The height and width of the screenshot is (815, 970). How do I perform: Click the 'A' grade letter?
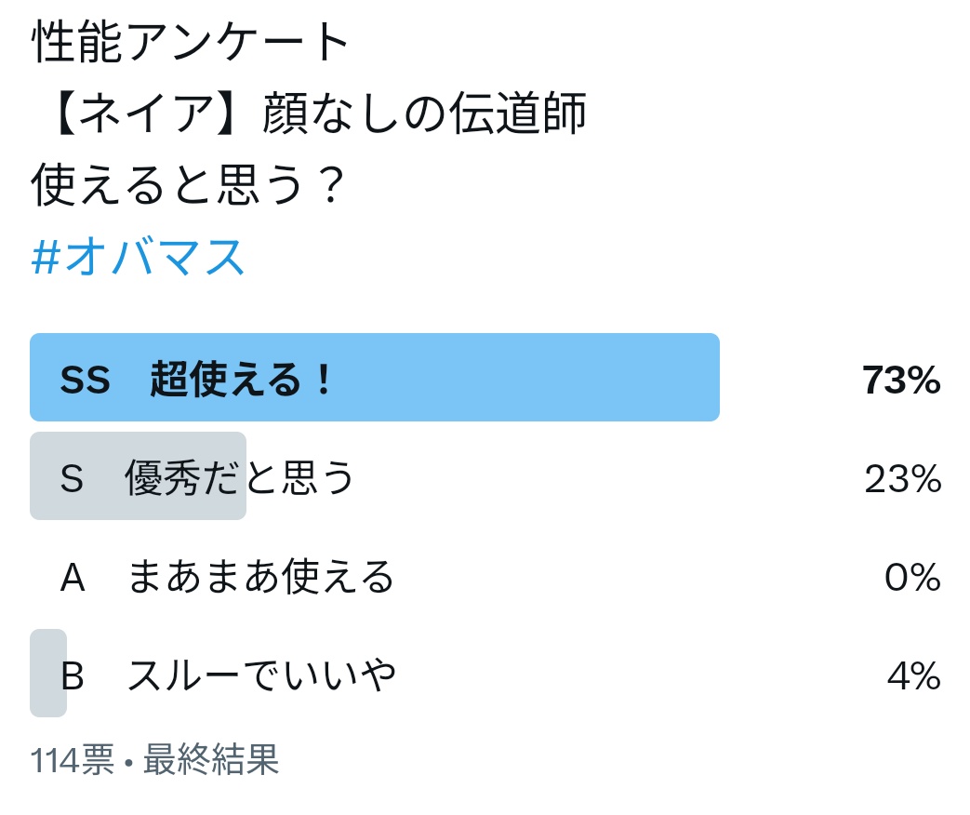point(73,578)
